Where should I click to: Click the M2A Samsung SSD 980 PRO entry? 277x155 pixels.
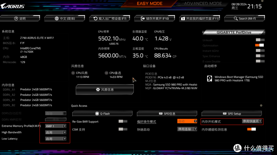pyautogui.click(x=171, y=85)
